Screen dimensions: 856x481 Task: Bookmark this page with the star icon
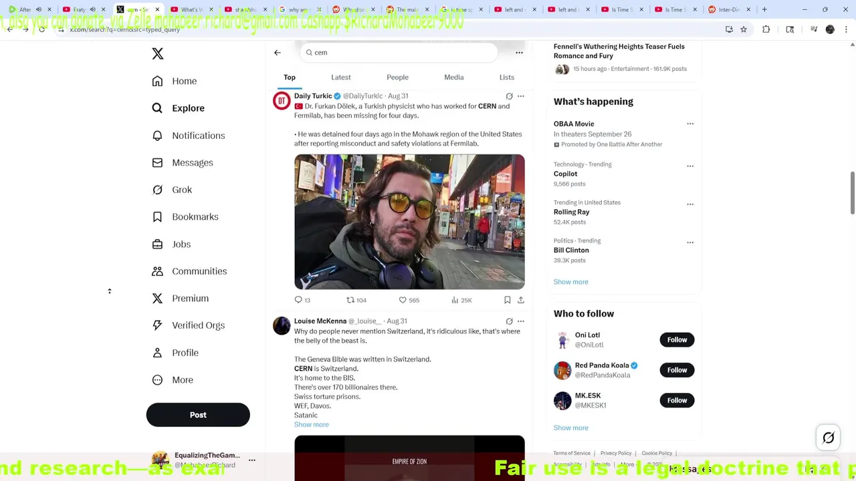[x=743, y=29]
